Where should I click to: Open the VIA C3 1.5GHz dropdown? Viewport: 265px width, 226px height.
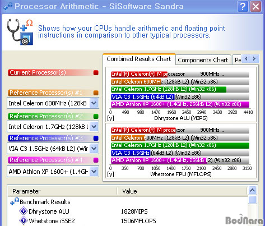coord(94,149)
